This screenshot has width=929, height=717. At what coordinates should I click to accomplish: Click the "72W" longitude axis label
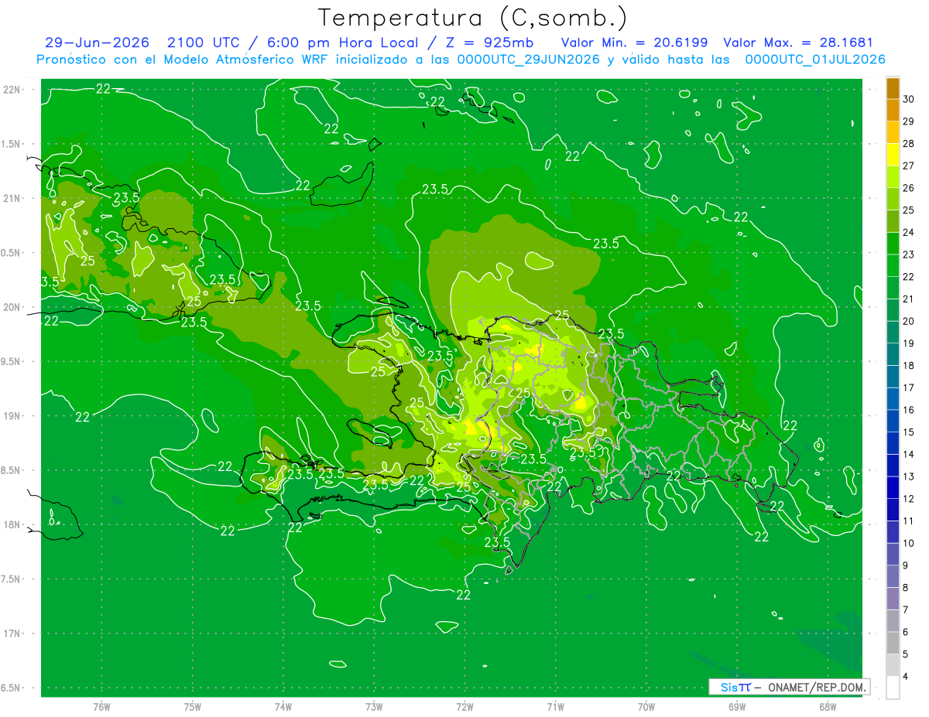[464, 706]
